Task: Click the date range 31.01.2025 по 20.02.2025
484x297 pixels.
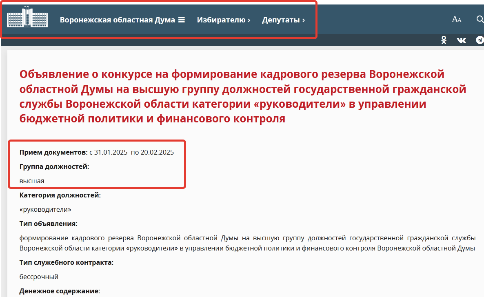Action: [x=134, y=153]
